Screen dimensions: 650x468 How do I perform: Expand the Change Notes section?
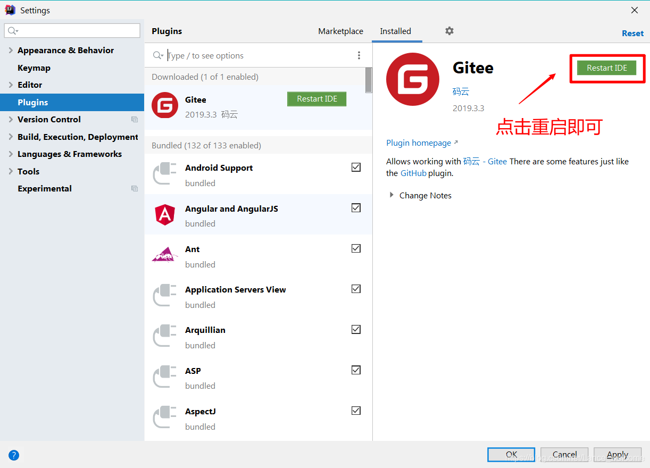tap(392, 195)
